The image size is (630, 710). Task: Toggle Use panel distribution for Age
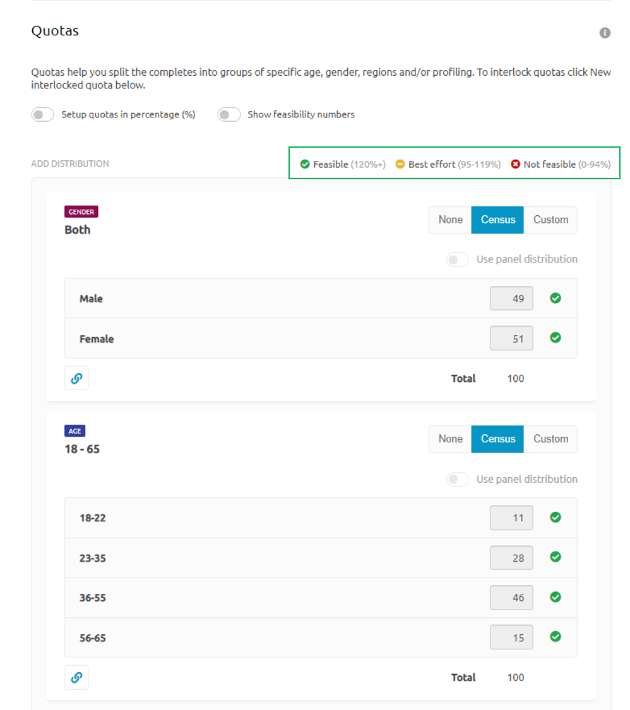(458, 479)
